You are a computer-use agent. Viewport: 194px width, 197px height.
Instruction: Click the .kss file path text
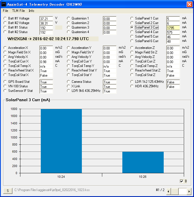coord(52,190)
